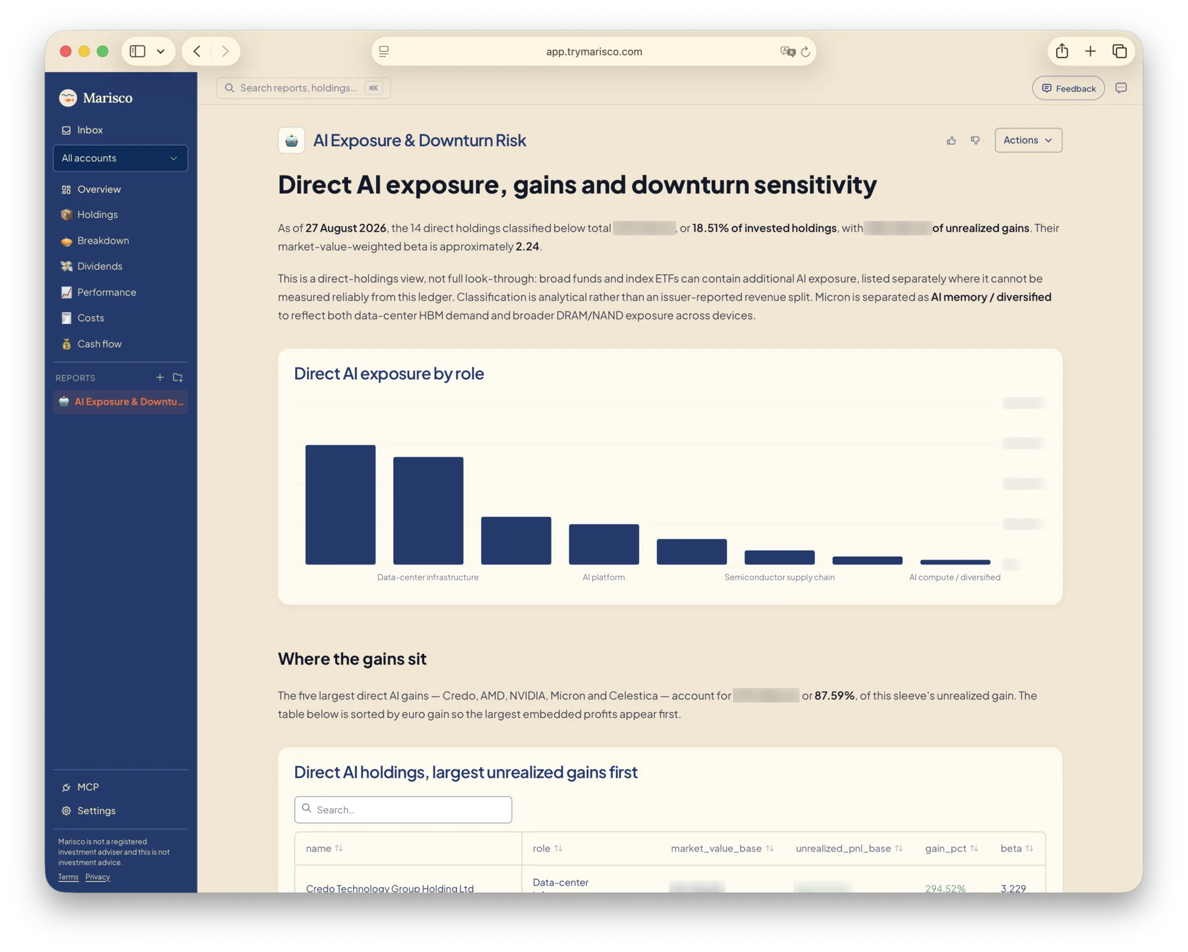The height and width of the screenshot is (952, 1188).
Task: Go back in browser history
Action: coord(197,52)
